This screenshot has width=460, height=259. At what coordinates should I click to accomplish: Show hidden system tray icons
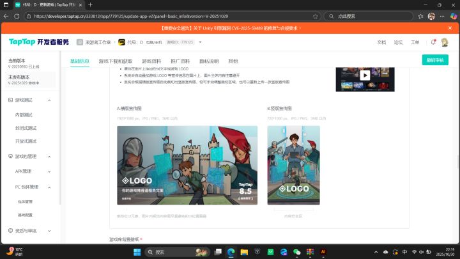(x=376, y=252)
